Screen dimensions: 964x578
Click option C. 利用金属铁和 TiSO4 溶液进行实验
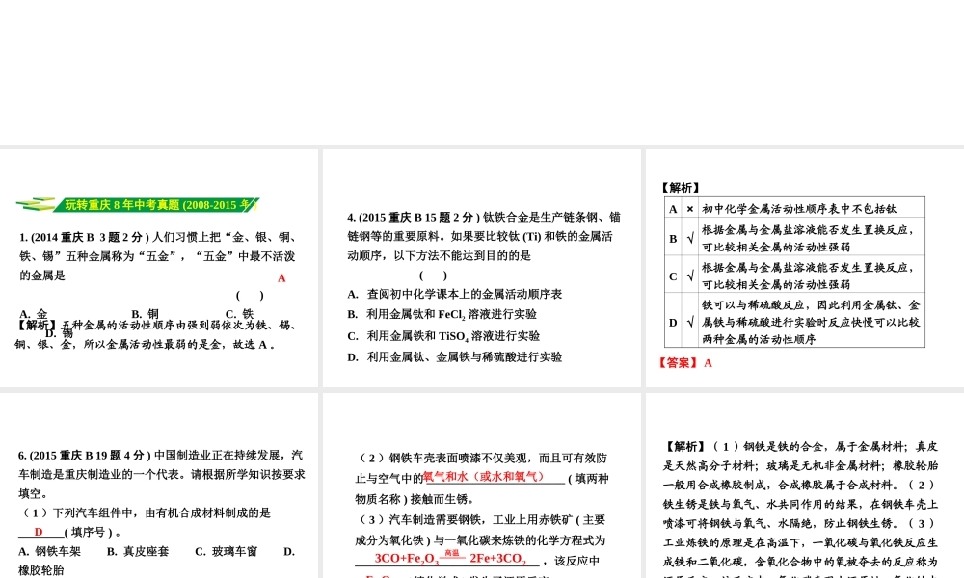click(443, 336)
